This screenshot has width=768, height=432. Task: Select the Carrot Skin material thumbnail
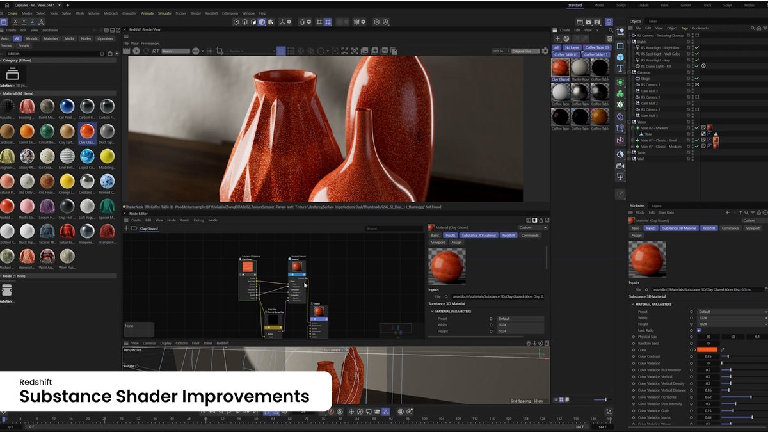[x=27, y=131]
